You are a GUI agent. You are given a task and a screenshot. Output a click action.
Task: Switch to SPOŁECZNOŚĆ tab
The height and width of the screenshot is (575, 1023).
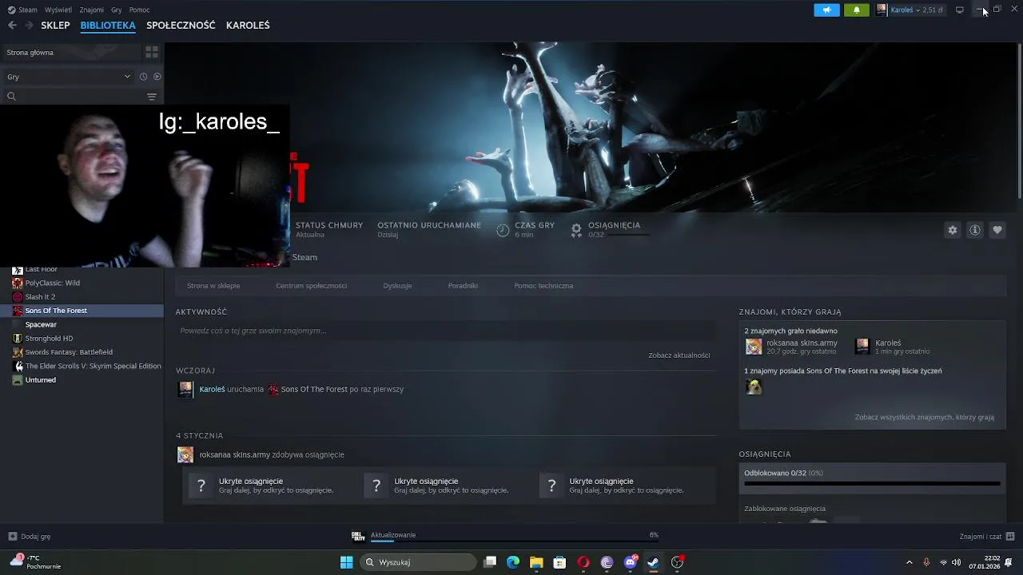point(181,26)
